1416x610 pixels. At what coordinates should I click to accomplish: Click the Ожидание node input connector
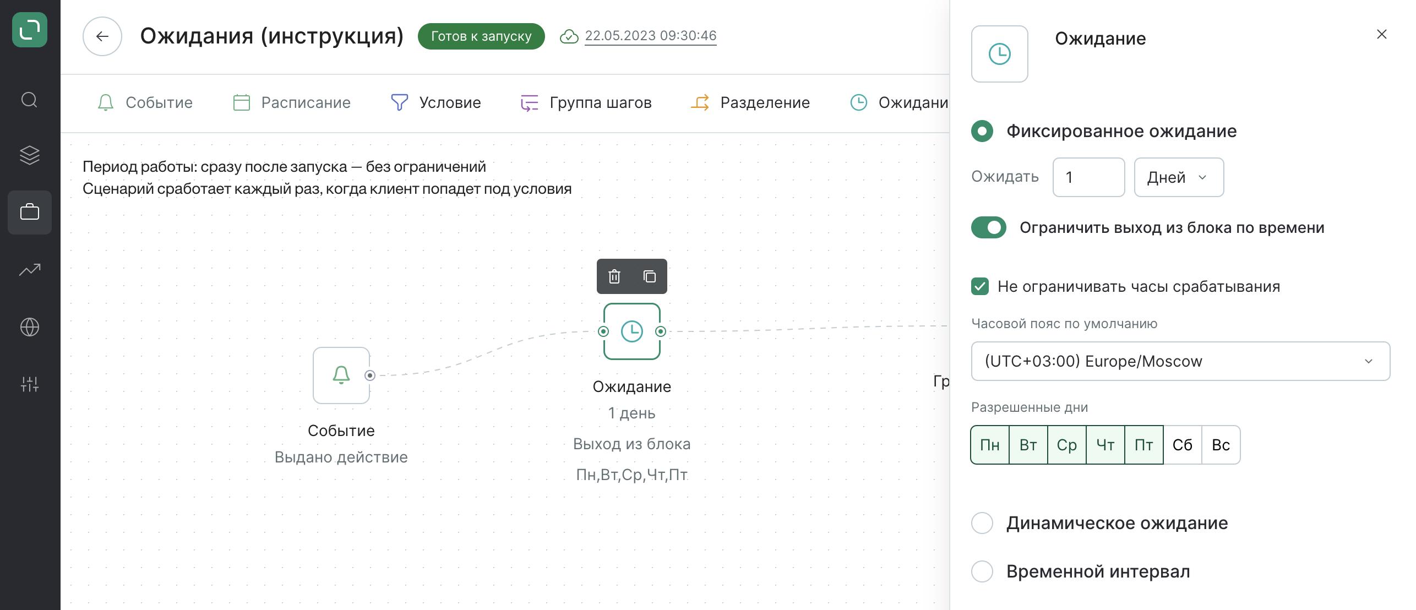(x=603, y=331)
